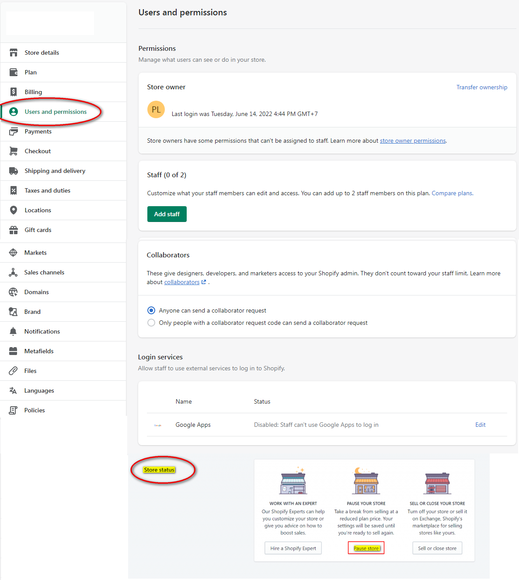Click the Notifications bell icon
519x580 pixels.
tap(13, 331)
